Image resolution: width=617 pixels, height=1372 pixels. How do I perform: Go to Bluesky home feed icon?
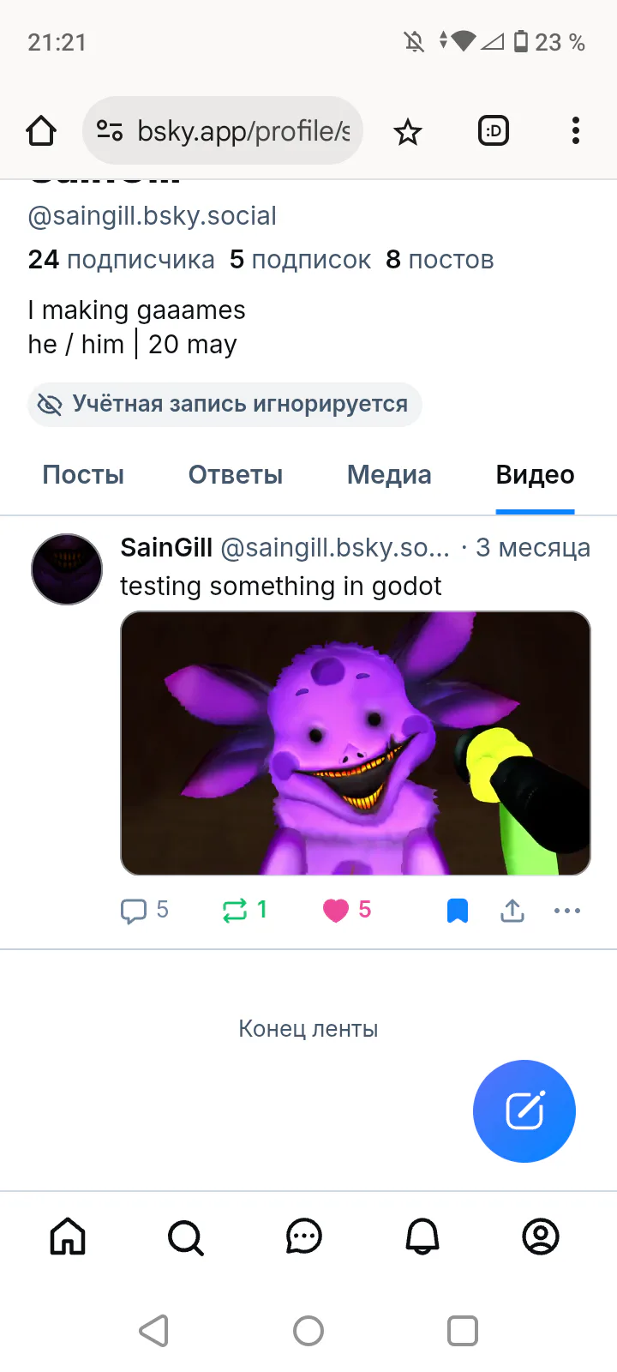68,1237
